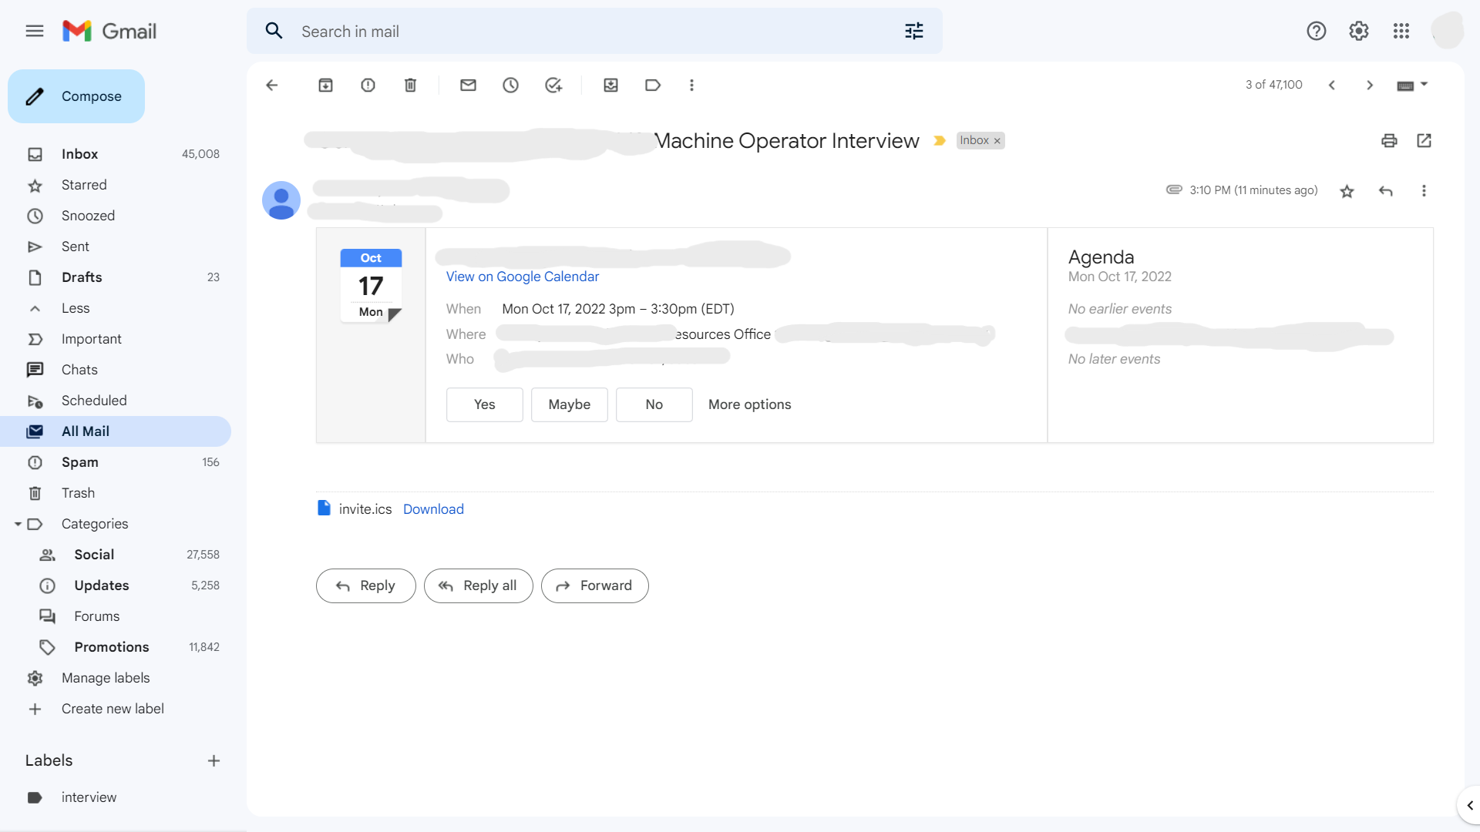Remove the Inbox label chip

coord(997,141)
